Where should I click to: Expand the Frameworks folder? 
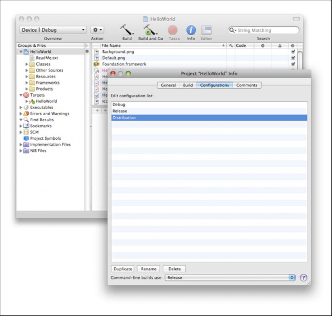click(x=27, y=83)
